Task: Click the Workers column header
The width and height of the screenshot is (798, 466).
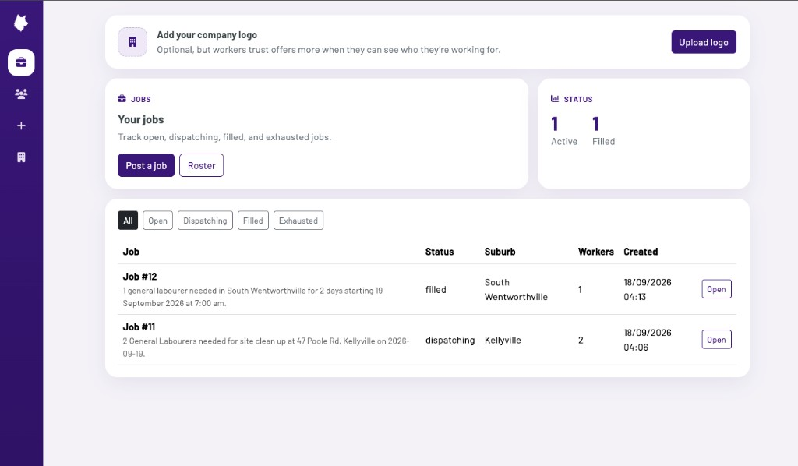Action: (x=596, y=252)
